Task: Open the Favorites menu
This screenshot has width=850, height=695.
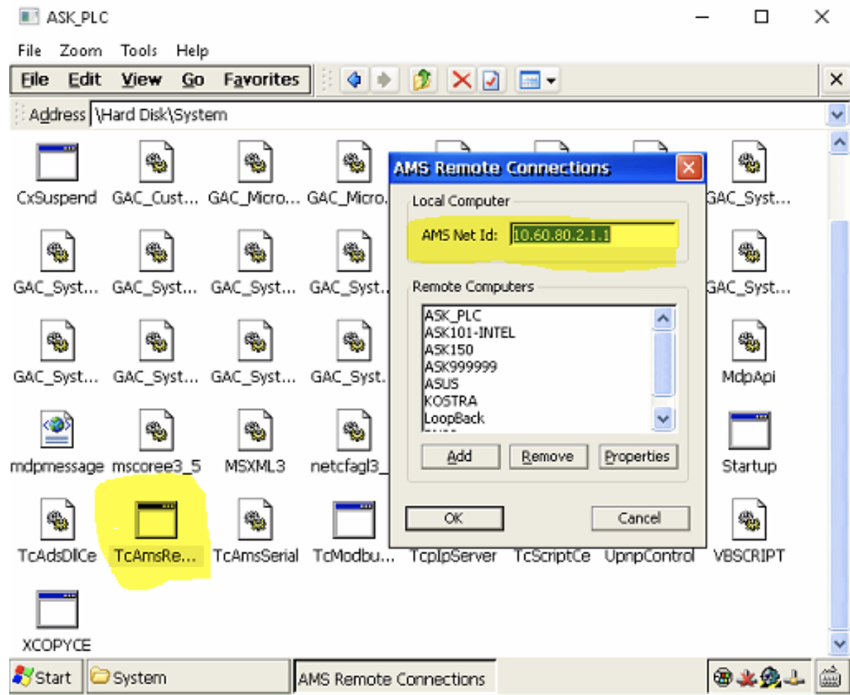Action: [261, 80]
